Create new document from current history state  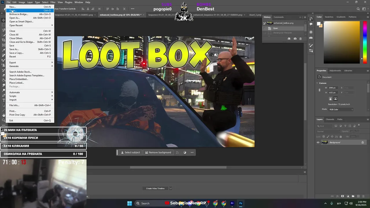click(x=289, y=39)
